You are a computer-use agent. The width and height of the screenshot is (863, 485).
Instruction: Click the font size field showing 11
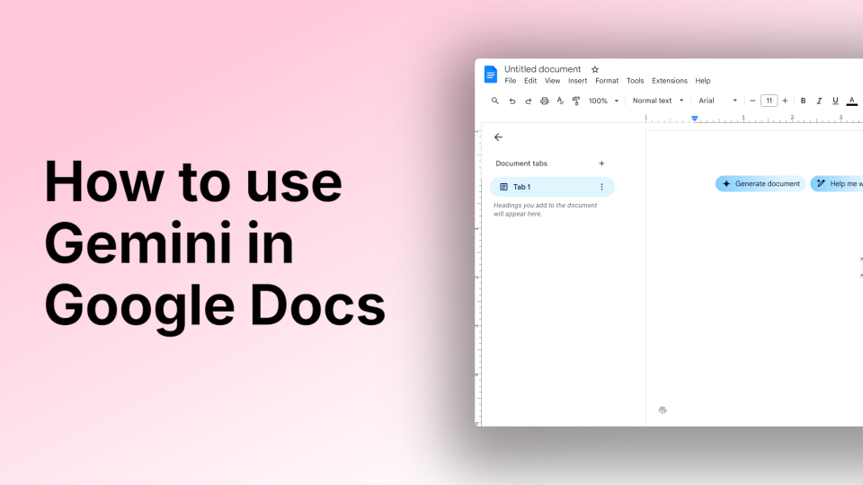tap(769, 101)
